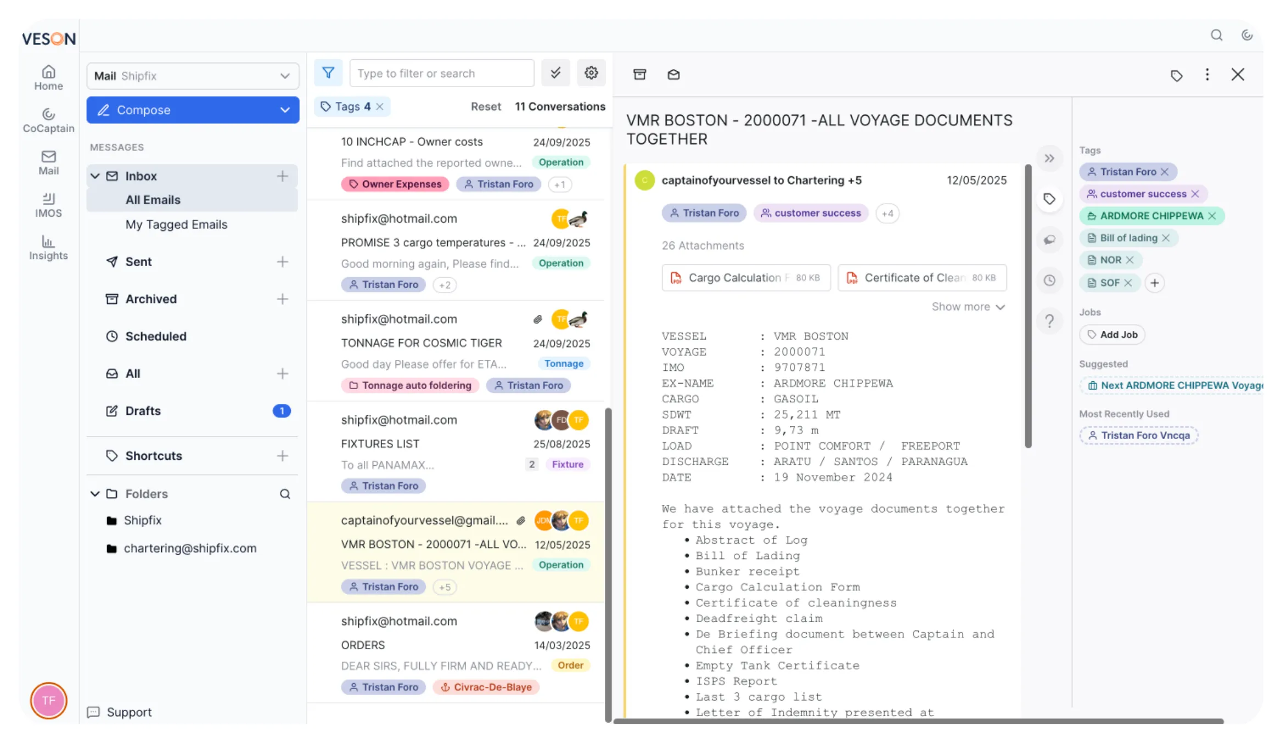Image resolution: width=1281 pixels, height=744 pixels.
Task: Open the TF user profile avatar
Action: pos(48,701)
